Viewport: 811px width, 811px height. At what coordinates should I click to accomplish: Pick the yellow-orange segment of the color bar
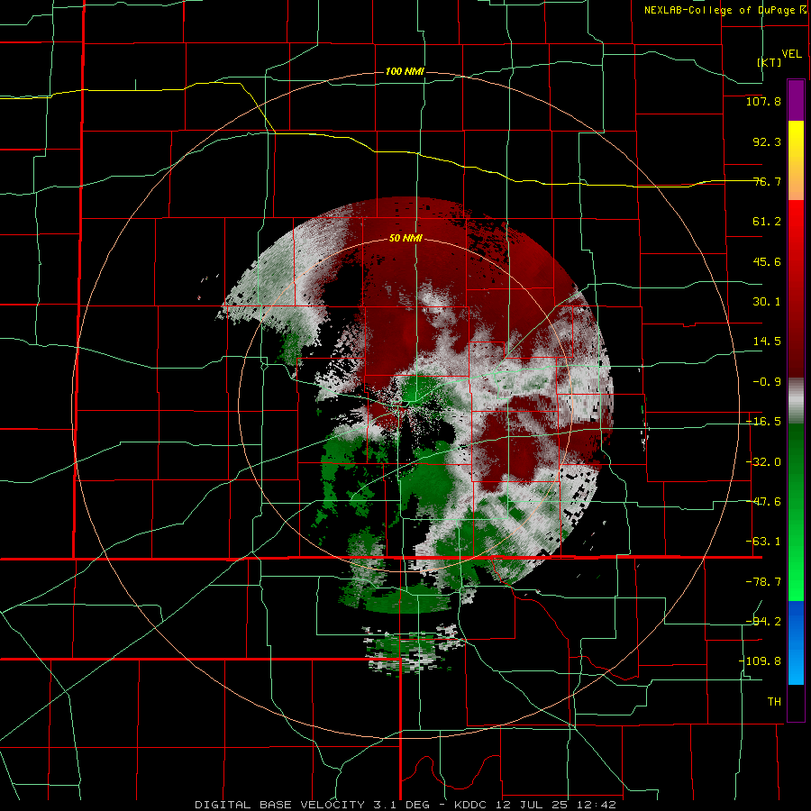pyautogui.click(x=796, y=160)
